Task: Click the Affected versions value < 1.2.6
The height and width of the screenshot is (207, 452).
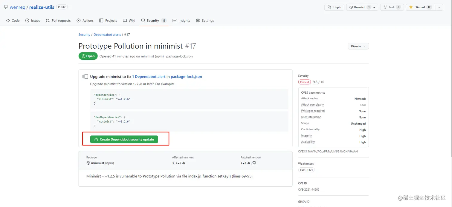Action: point(178,163)
